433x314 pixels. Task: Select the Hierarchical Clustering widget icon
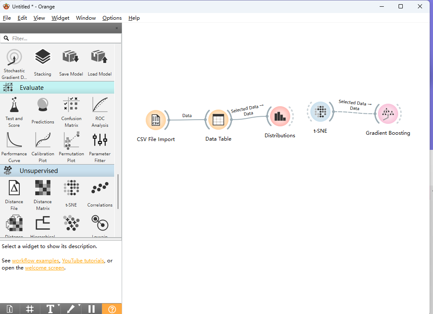[x=43, y=223]
